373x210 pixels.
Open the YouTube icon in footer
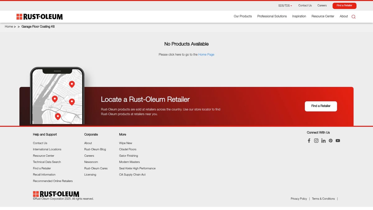(x=338, y=141)
